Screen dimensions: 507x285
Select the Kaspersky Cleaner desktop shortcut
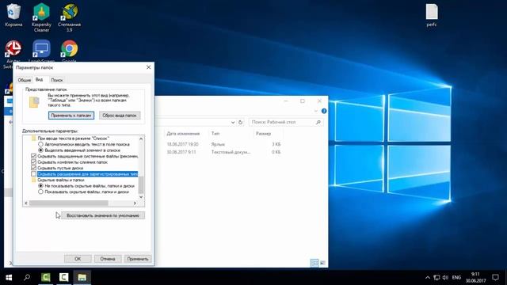coord(41,17)
